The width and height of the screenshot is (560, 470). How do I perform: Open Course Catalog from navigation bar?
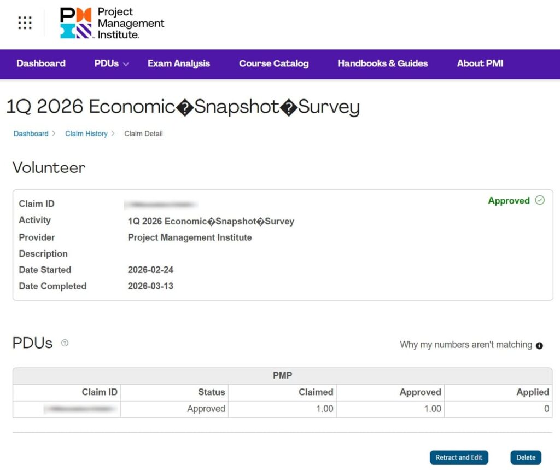pos(273,63)
